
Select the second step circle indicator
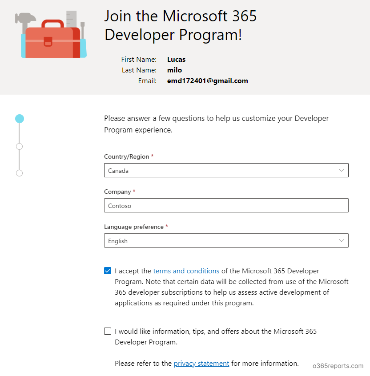coord(19,147)
